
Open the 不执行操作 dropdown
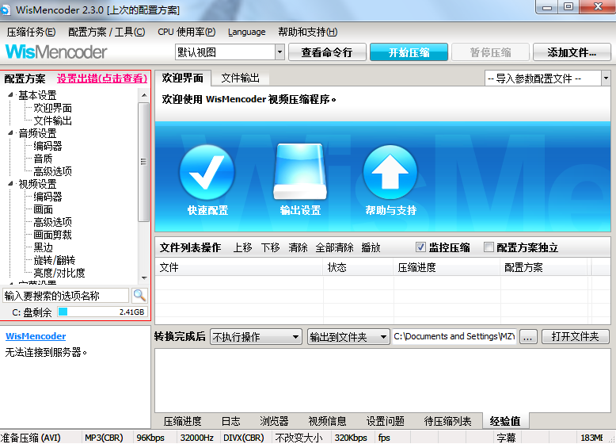coord(256,337)
